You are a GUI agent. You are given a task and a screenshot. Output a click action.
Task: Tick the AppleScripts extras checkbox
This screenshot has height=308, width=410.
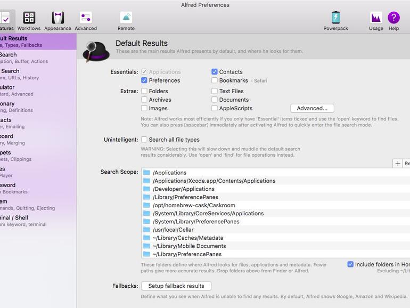215,108
